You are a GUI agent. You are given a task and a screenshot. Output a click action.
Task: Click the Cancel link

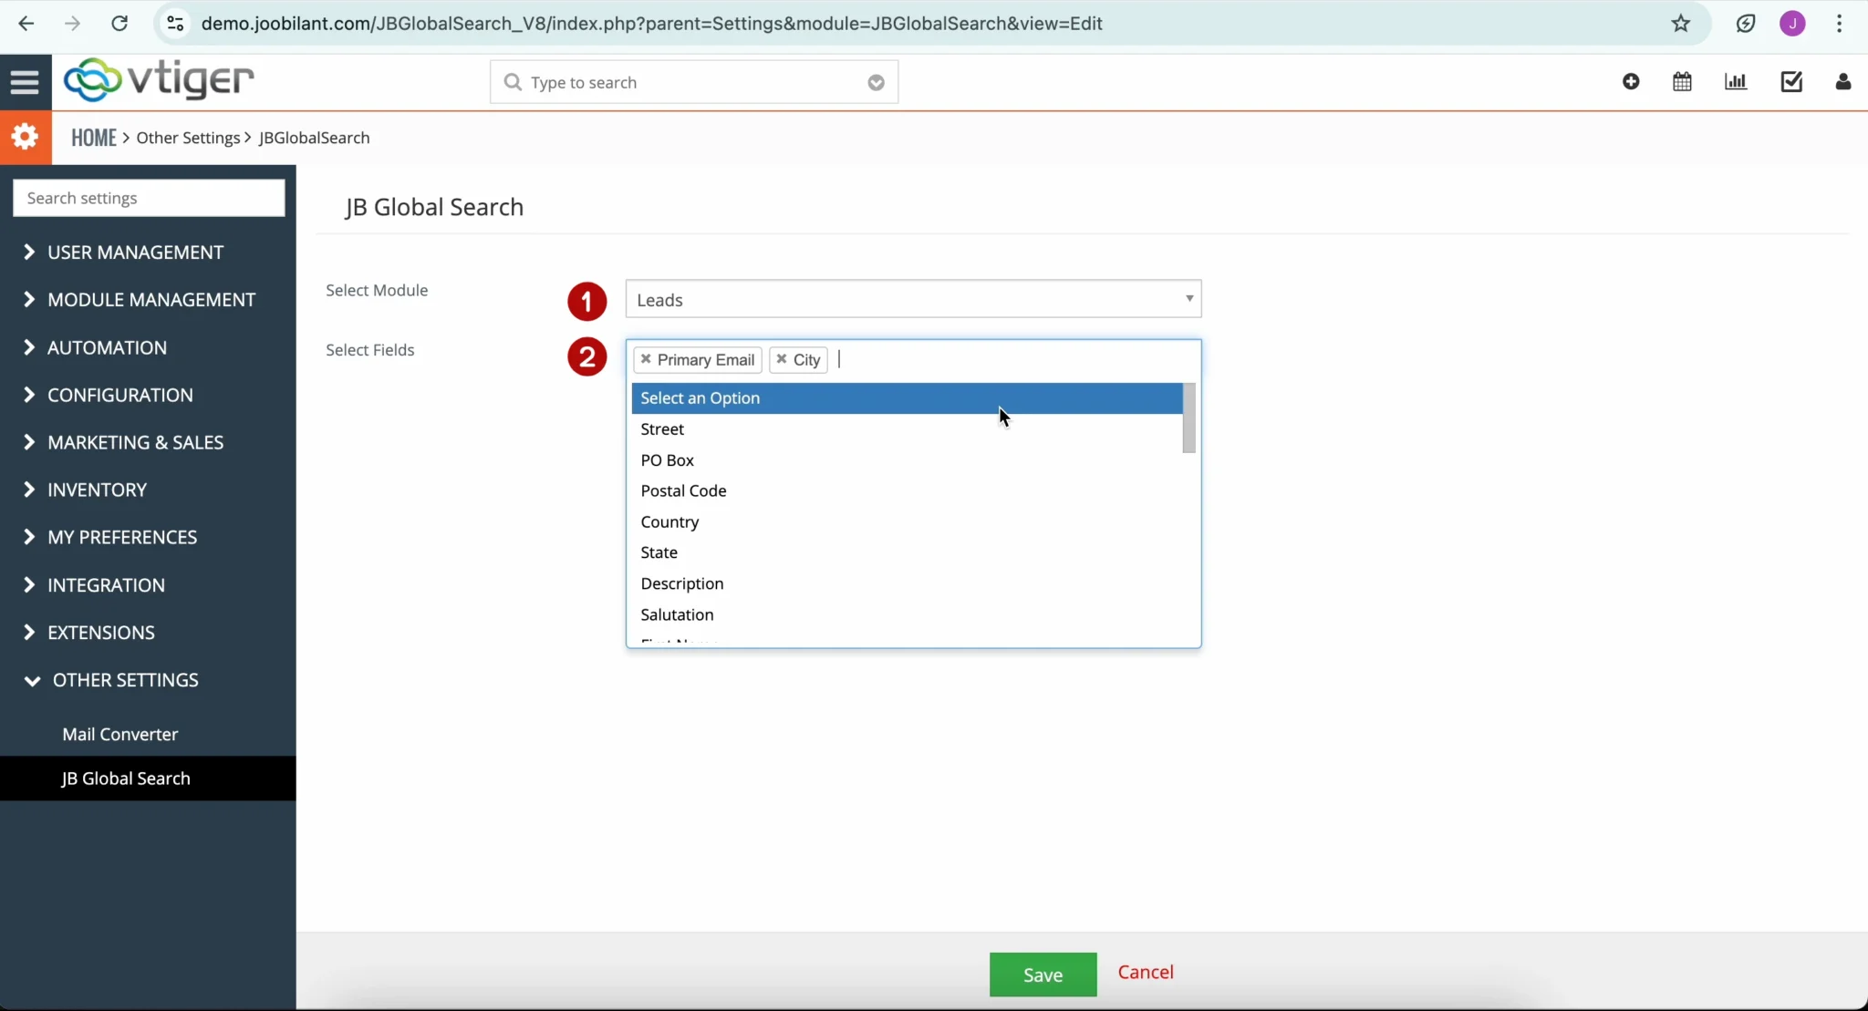1146,972
